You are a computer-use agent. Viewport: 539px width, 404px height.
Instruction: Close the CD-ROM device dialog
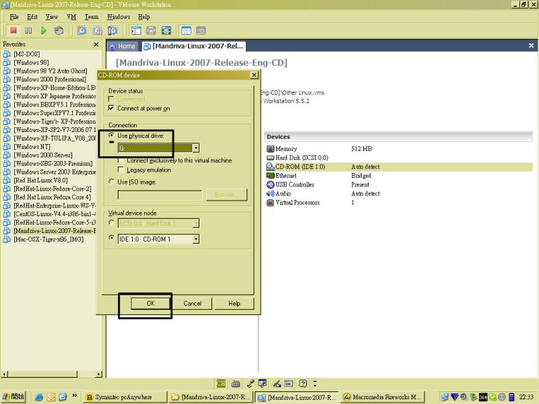click(254, 75)
